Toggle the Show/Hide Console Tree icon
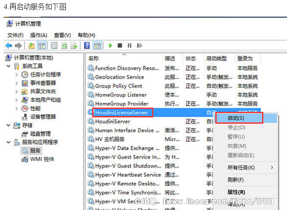The height and width of the screenshot is (210, 287). (x=42, y=46)
